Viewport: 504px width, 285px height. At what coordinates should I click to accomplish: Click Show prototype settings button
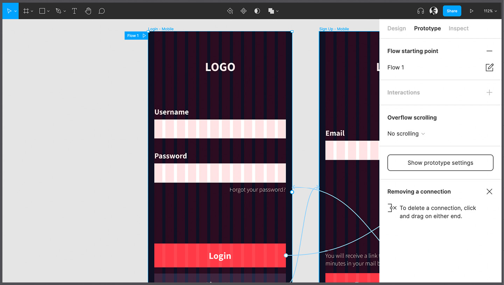coord(440,163)
